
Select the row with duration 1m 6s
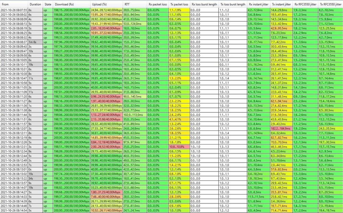pos(172,42)
